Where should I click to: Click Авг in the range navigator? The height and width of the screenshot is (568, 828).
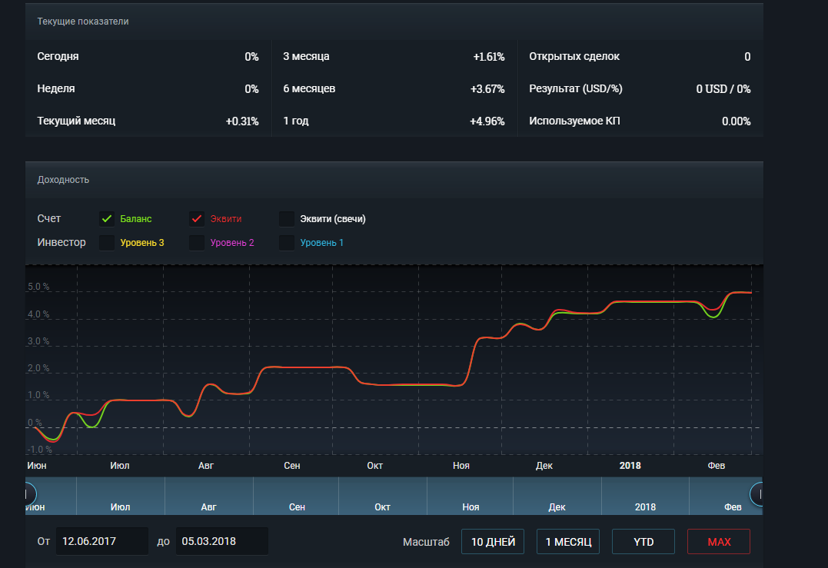coord(209,507)
